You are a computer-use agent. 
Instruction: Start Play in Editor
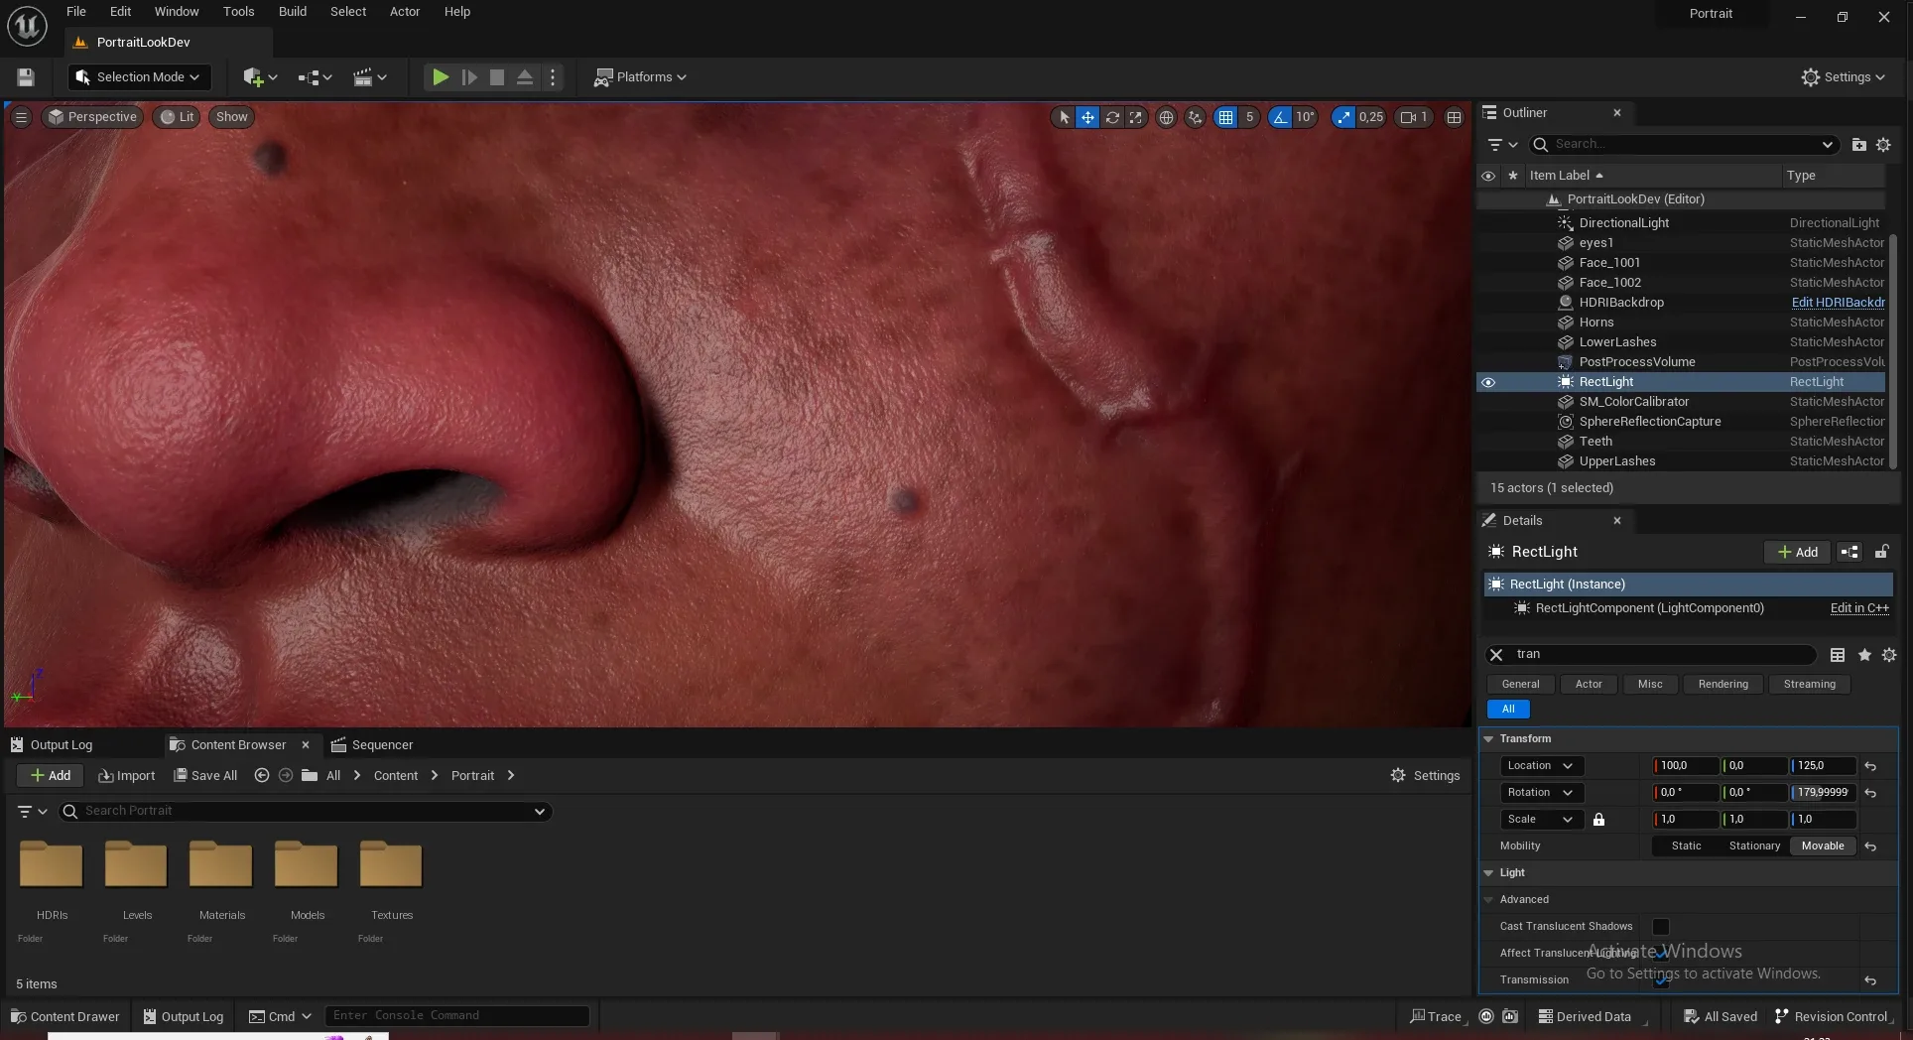[441, 76]
